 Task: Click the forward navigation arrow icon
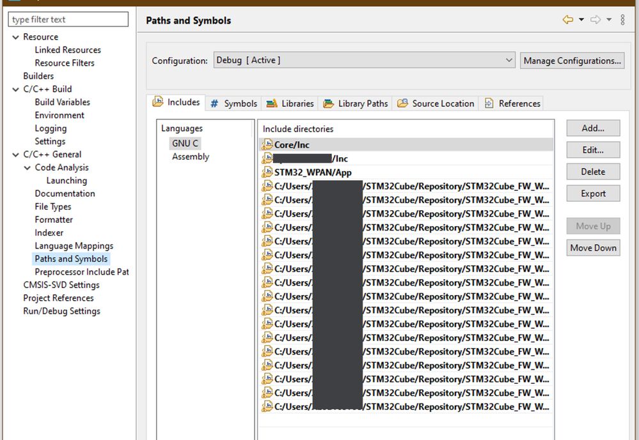coord(596,20)
